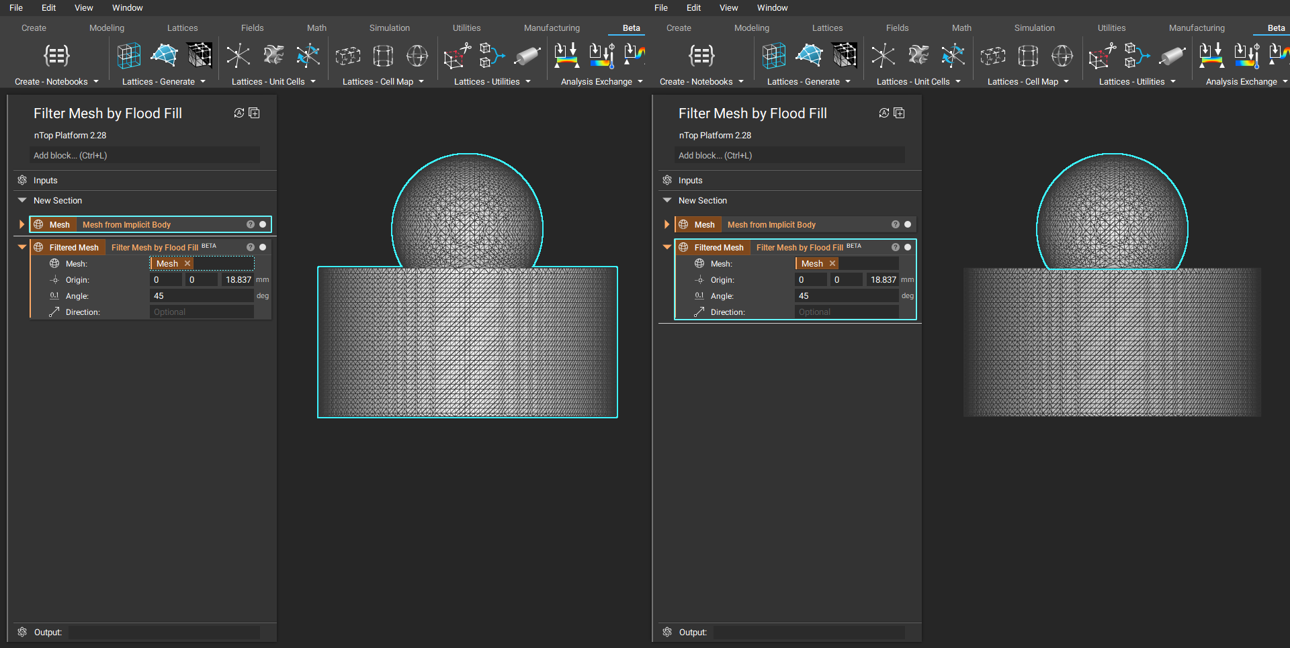Choose TPMS surface unit cell icon, left window
This screenshot has height=648, width=1290.
pyautogui.click(x=273, y=55)
